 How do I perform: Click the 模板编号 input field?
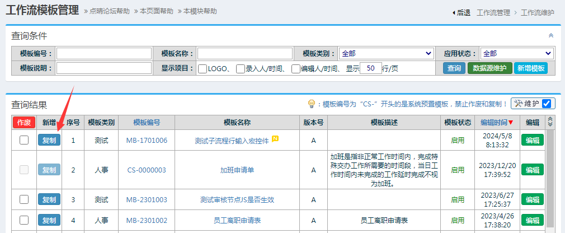pos(103,54)
